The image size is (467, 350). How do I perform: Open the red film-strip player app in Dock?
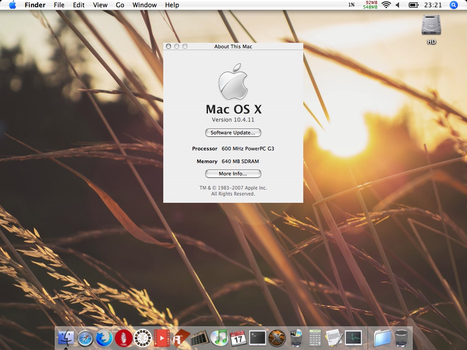tap(162, 338)
